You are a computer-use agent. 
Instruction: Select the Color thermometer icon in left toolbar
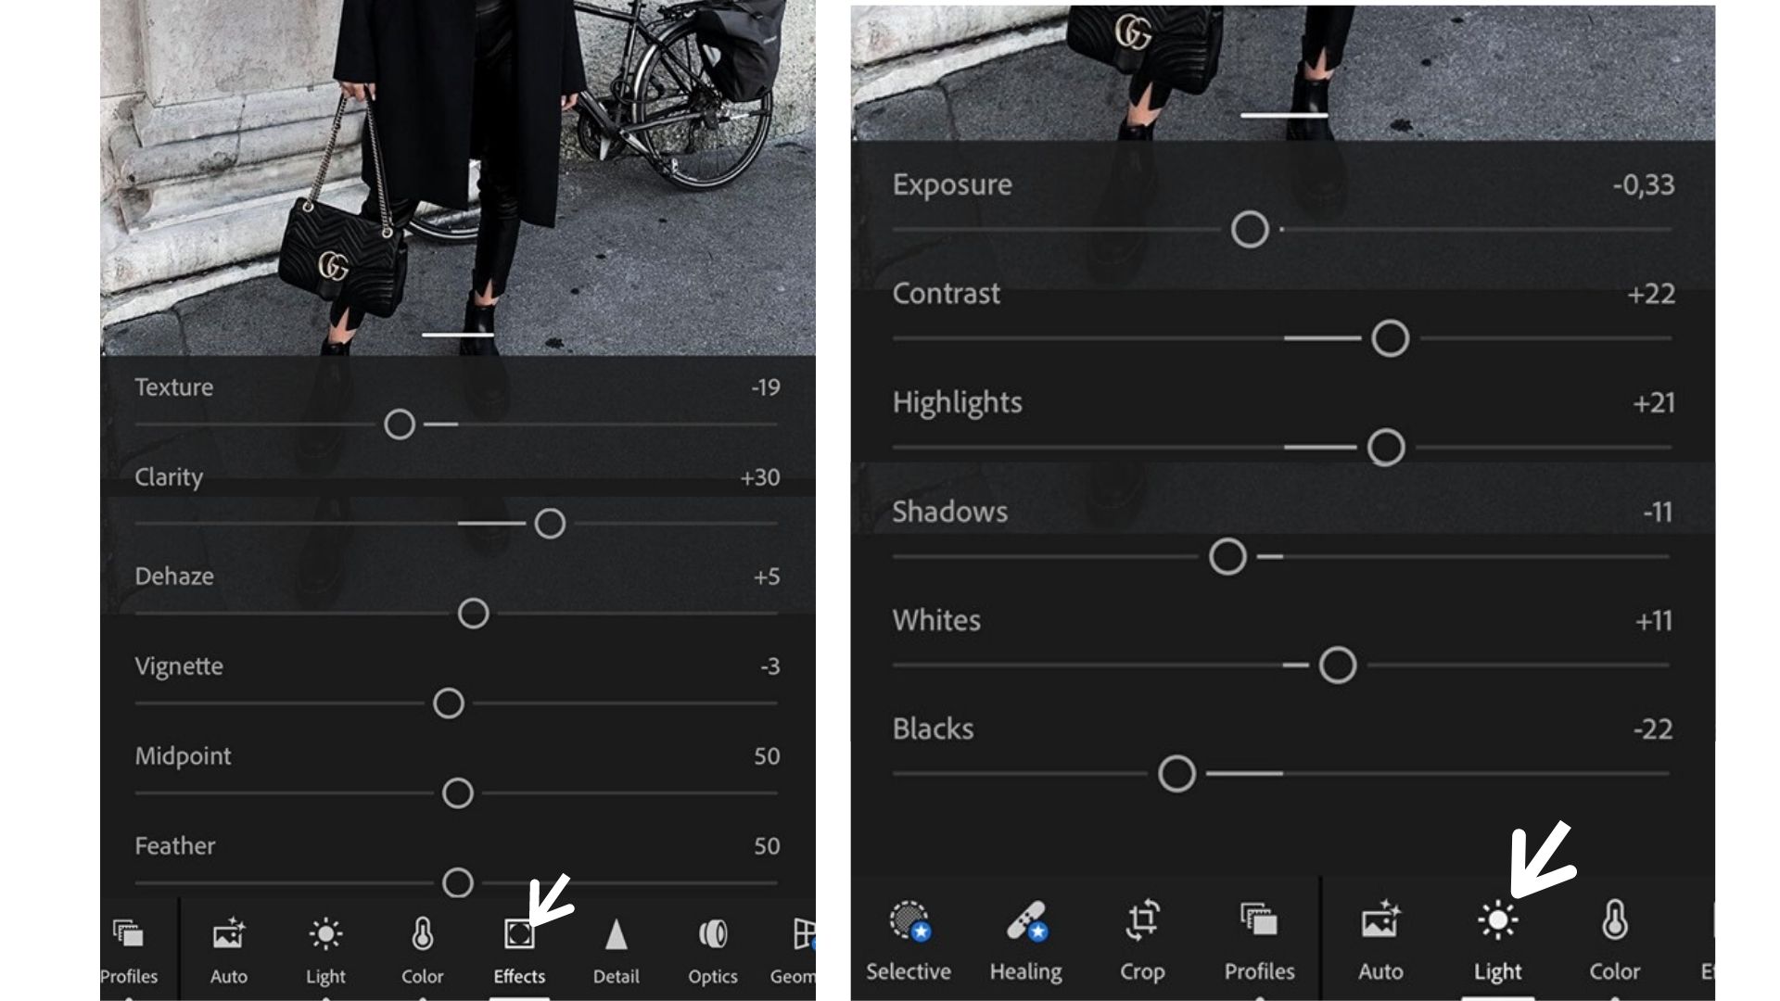[422, 934]
